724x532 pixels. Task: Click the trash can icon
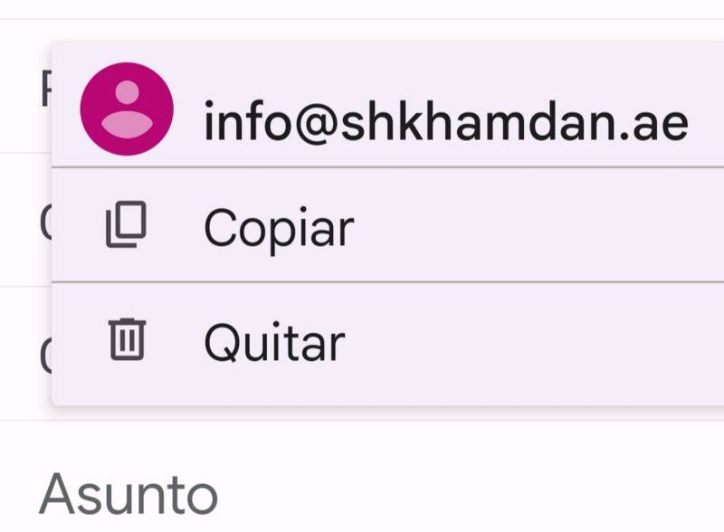coord(127,339)
